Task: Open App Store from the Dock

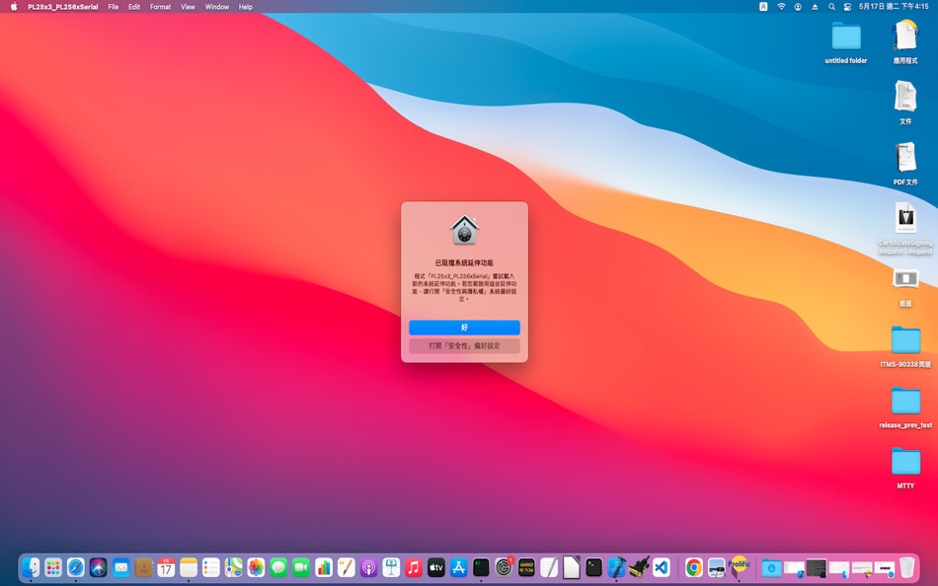Action: [x=459, y=567]
